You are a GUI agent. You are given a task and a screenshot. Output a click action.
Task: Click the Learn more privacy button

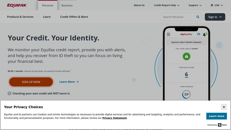216,116
